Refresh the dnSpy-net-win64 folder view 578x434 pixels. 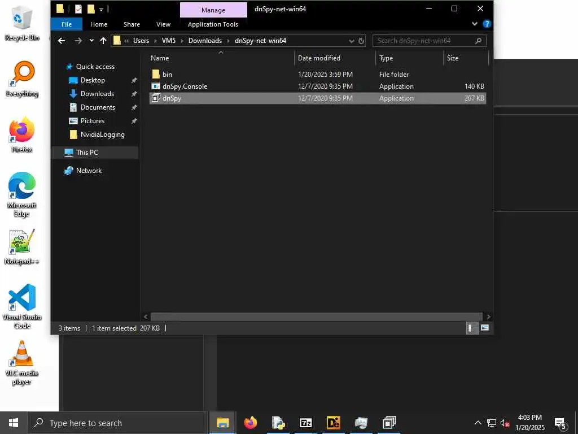[x=361, y=41]
